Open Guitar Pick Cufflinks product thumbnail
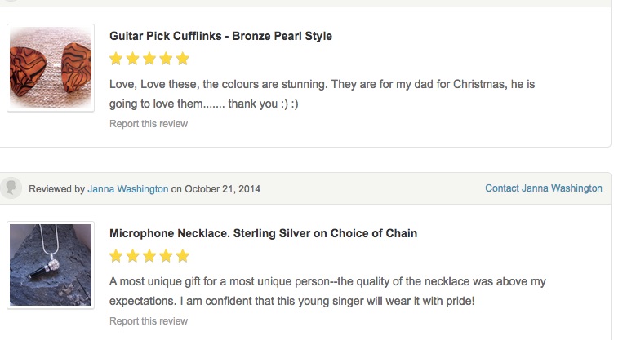 click(51, 68)
